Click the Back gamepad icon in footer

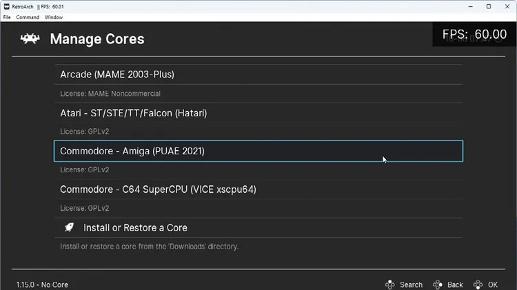[x=438, y=284]
